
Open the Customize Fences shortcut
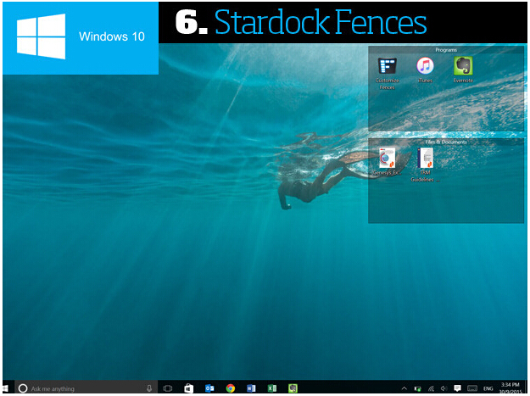[388, 68]
